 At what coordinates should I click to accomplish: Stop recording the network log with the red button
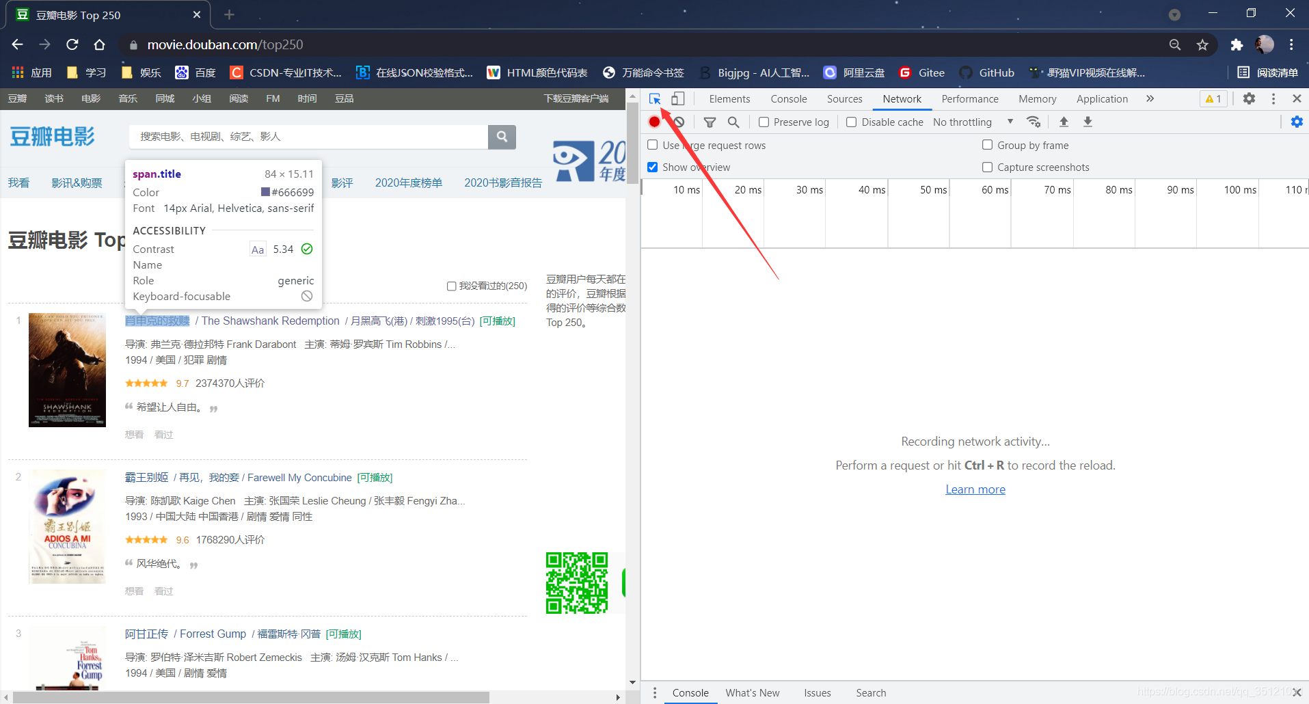[x=654, y=122]
